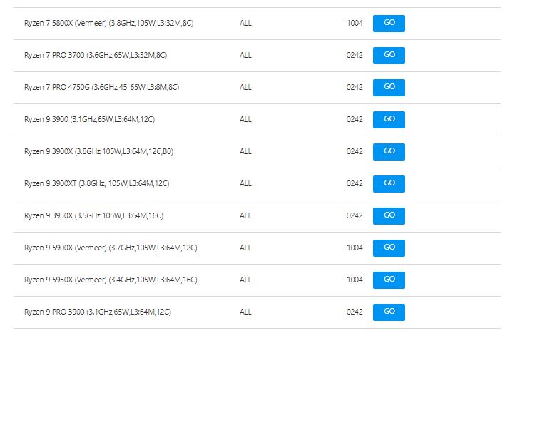Click BIOS version 0242 for Ryzen 7 PRO 3700
535x428 pixels.
355,55
